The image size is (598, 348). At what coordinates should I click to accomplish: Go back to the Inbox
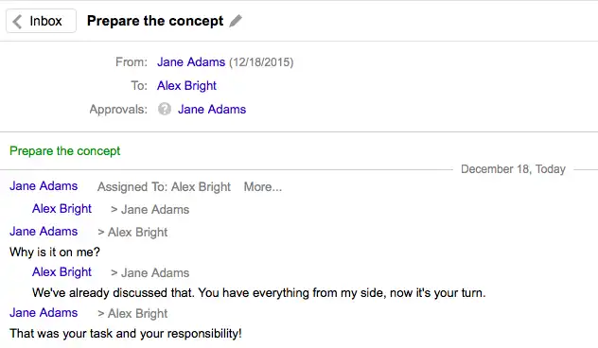pos(41,21)
